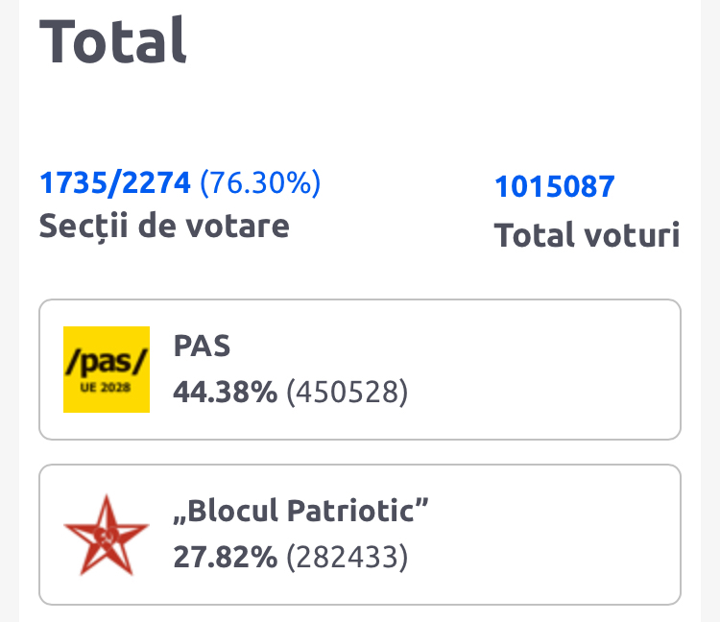Click the red star Blocul Patriotic logo

(x=106, y=536)
